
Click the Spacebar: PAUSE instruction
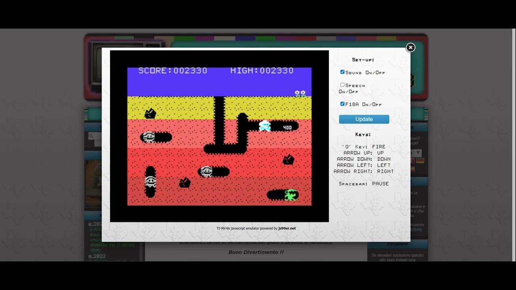point(364,184)
